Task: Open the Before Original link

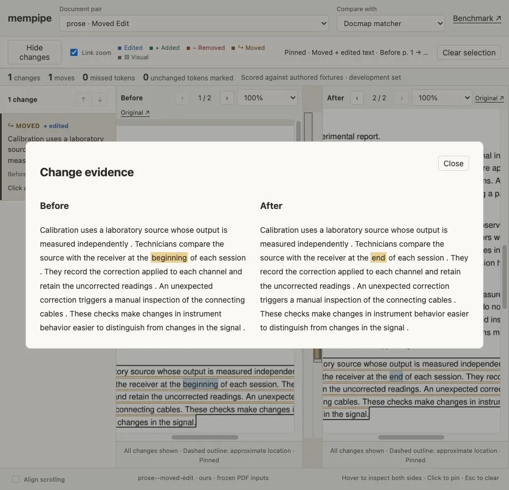Action: [135, 113]
